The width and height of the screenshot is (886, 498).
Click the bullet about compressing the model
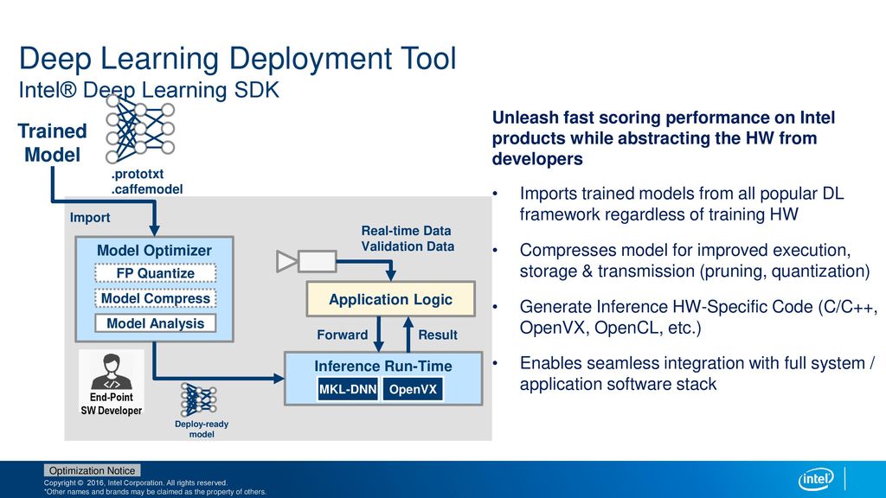click(695, 260)
